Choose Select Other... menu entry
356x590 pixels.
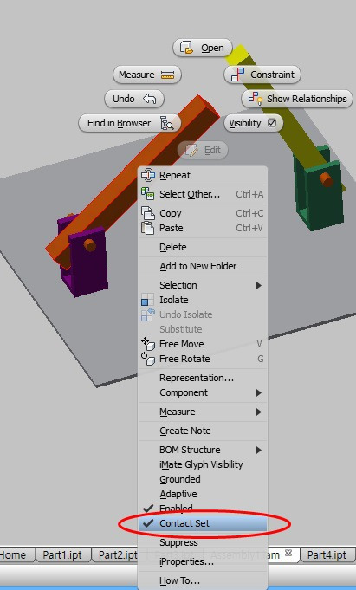click(x=203, y=194)
